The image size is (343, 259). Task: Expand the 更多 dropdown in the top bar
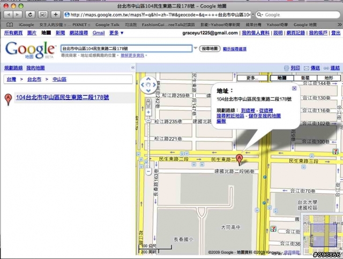coord(116,33)
